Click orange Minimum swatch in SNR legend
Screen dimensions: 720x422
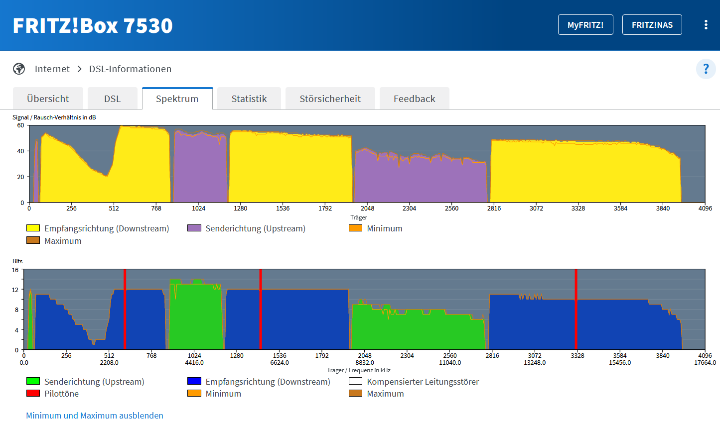(x=356, y=228)
